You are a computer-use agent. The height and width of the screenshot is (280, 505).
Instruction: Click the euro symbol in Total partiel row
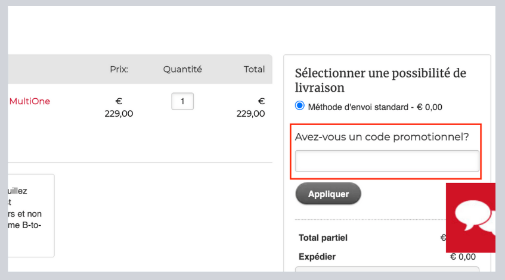point(443,238)
